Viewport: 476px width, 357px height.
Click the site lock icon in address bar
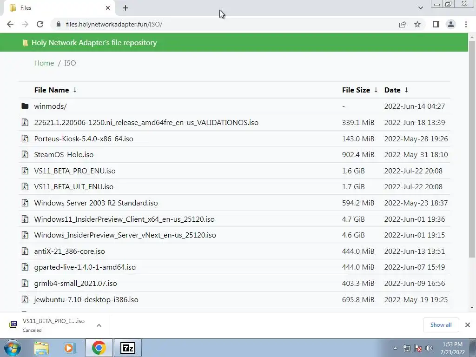pyautogui.click(x=59, y=24)
